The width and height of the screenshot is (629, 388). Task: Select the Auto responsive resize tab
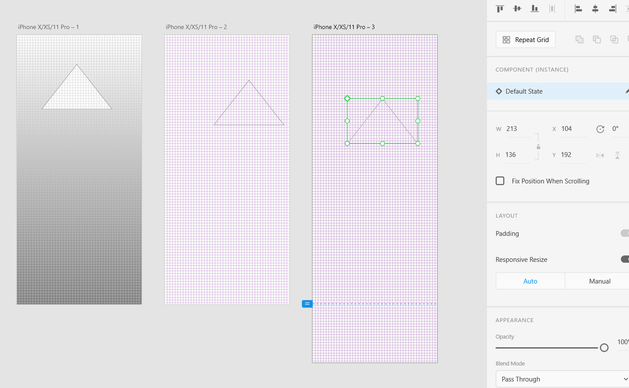(530, 281)
